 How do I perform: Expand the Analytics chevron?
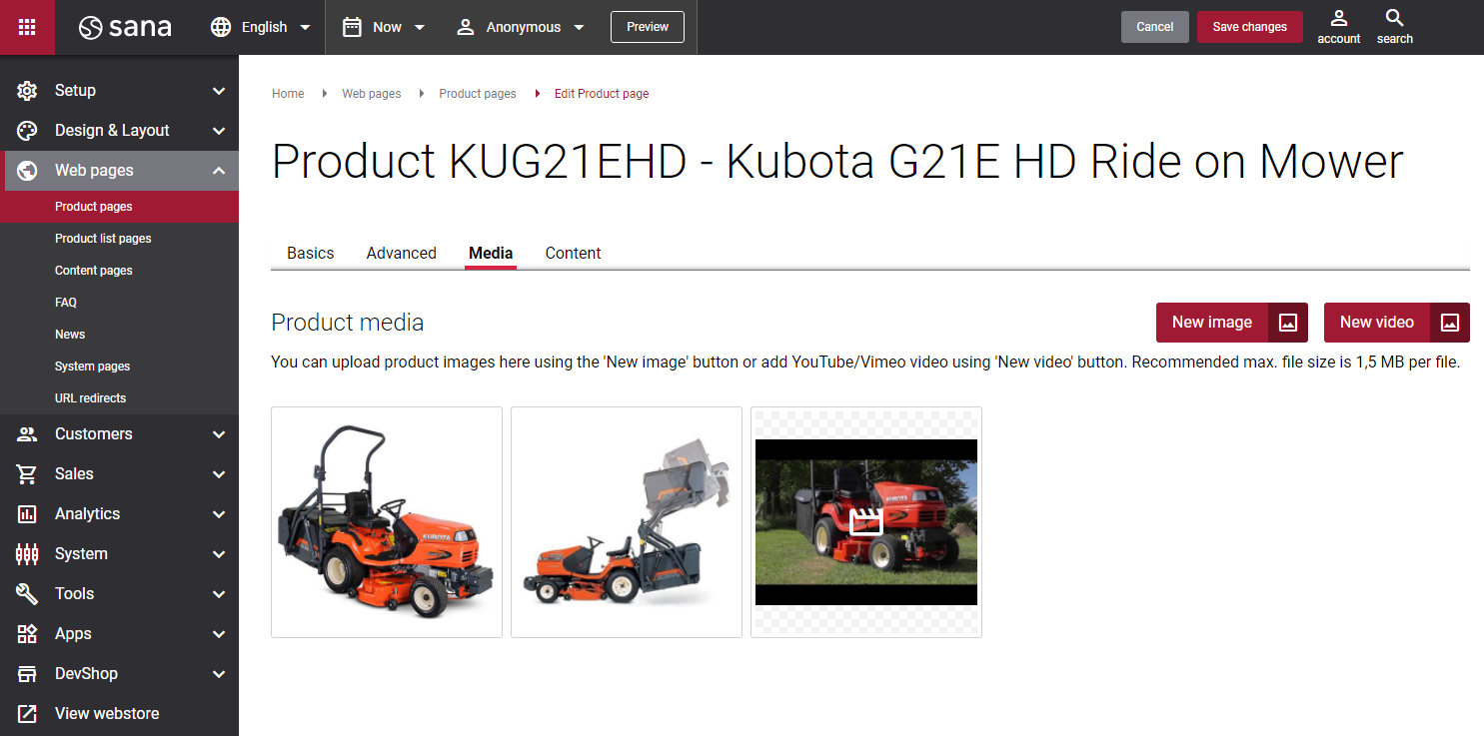(x=219, y=514)
